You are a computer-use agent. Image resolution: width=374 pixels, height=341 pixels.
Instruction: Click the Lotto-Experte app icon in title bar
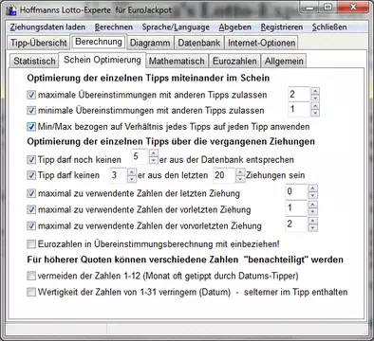pyautogui.click(x=11, y=10)
